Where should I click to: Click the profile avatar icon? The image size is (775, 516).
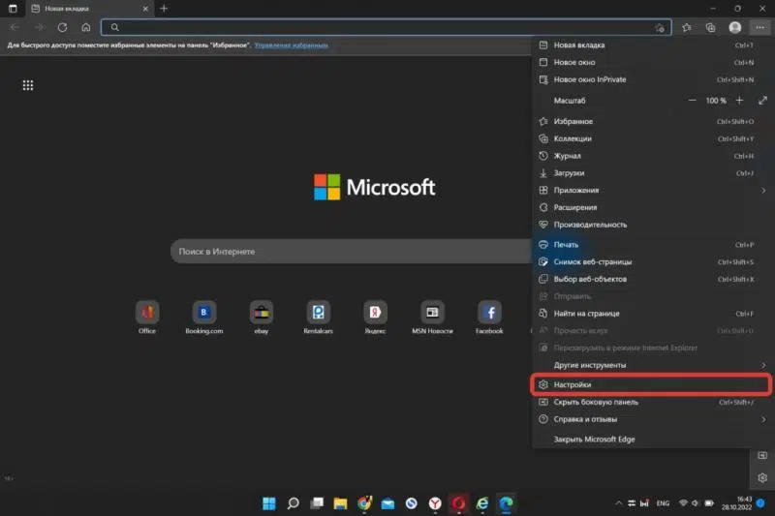[735, 28]
